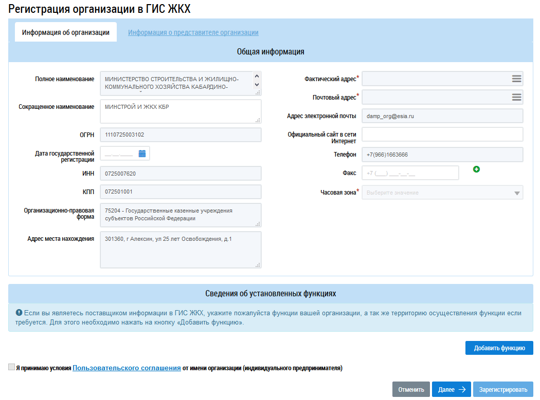Open address list icon in Почтовый адрес
This screenshot has width=540, height=400.
point(516,97)
